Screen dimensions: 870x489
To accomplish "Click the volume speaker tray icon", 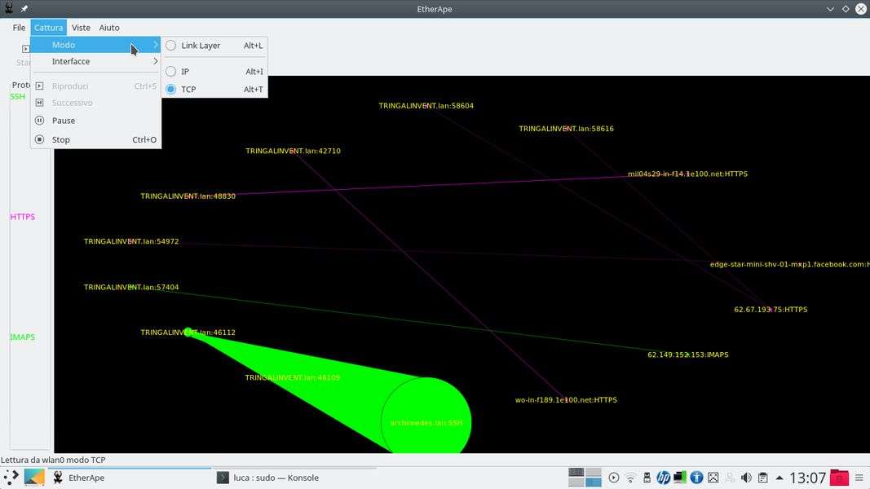I will click(745, 478).
